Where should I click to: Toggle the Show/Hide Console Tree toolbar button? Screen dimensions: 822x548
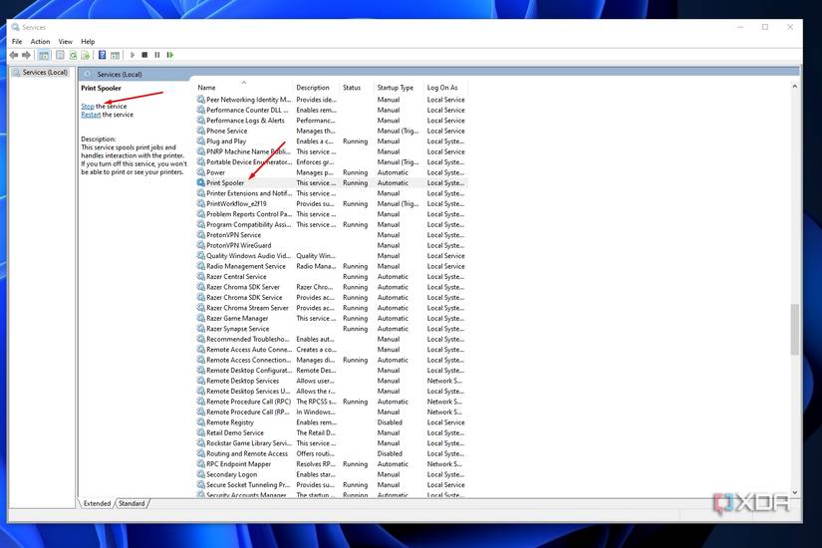(44, 55)
